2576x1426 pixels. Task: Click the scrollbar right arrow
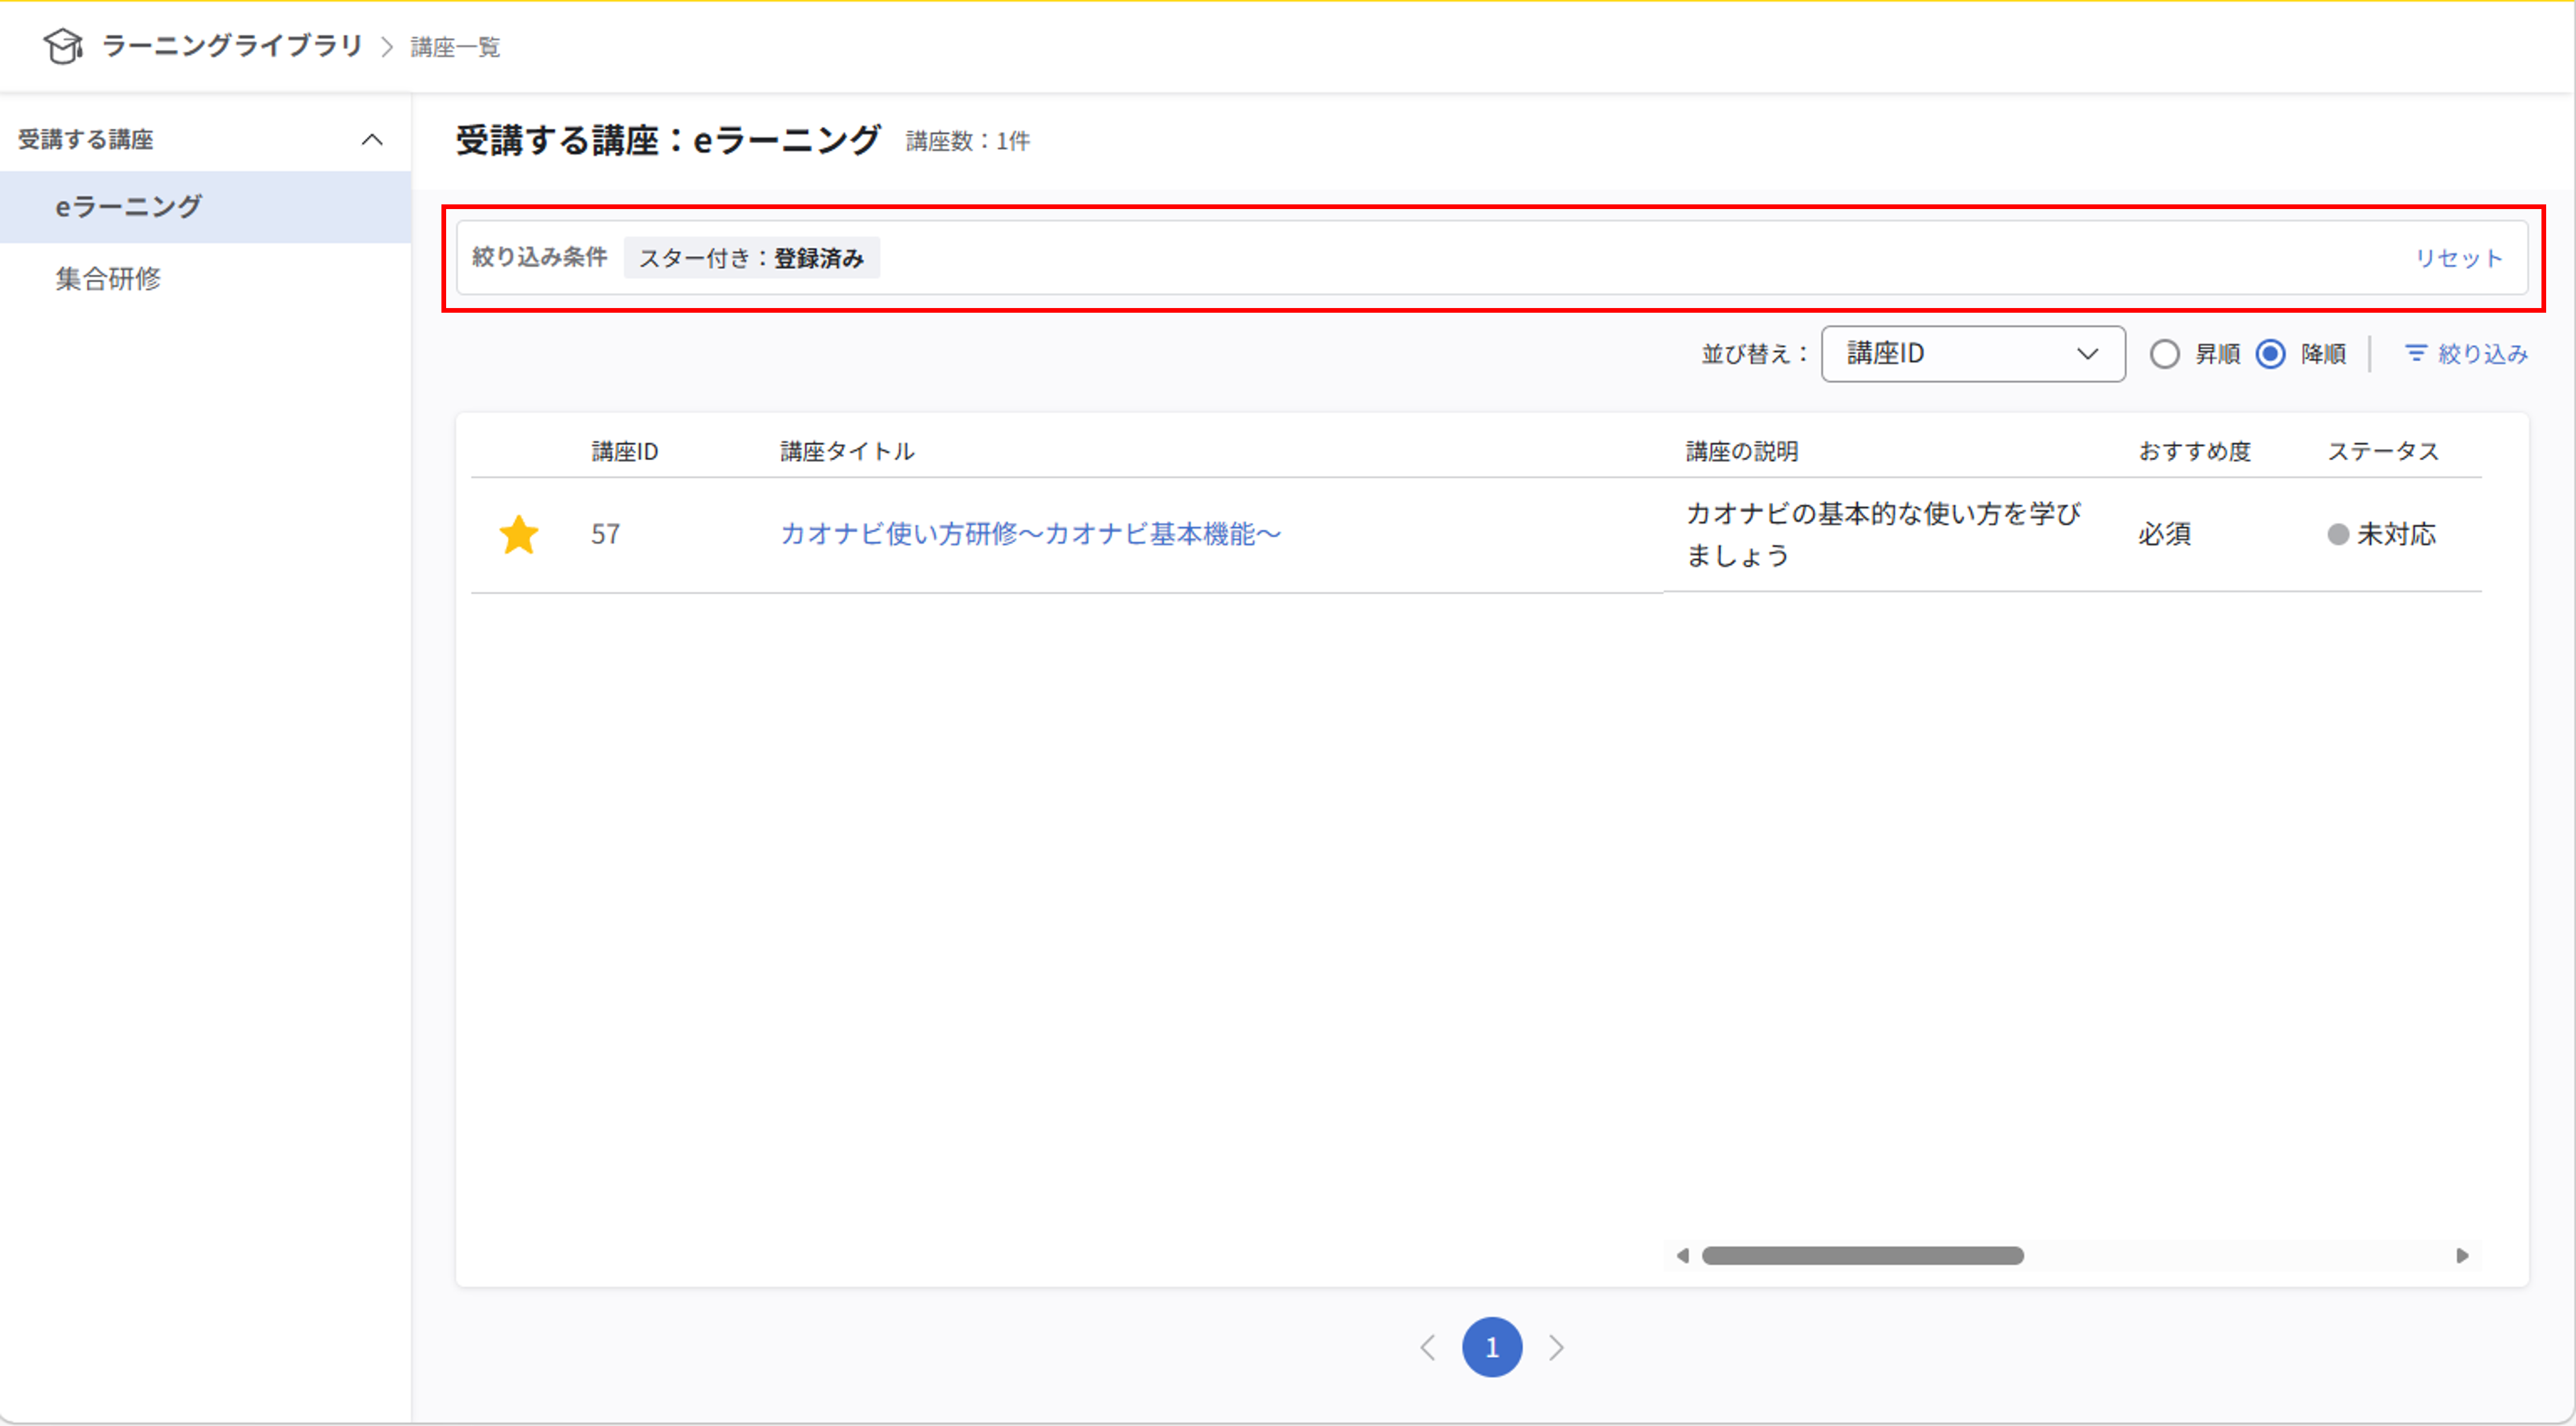pyautogui.click(x=2462, y=1256)
